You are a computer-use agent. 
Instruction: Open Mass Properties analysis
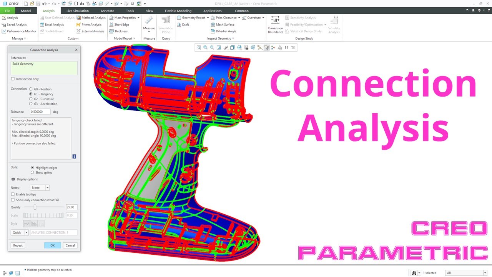(123, 18)
